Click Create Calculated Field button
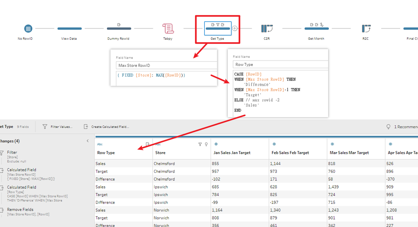This screenshot has width=418, height=227. pos(106,127)
